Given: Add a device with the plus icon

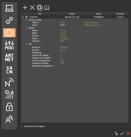Looking at the screenshot, I should tap(25, 8).
